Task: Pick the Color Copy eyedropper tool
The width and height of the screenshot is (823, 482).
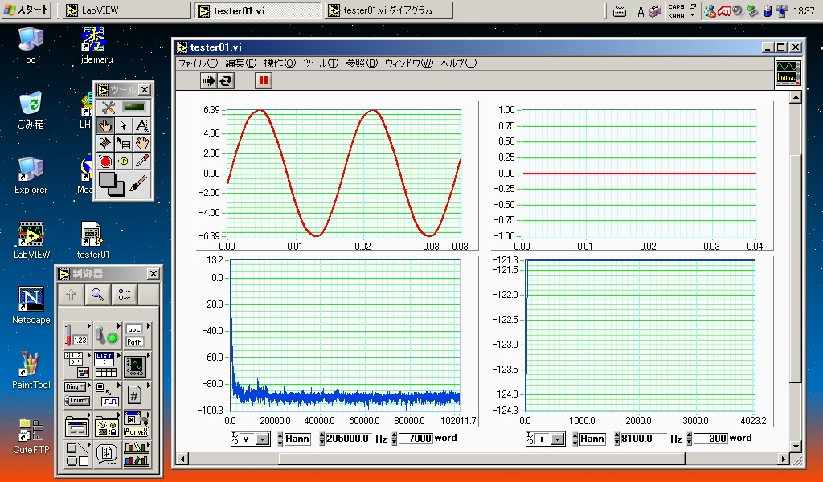Action: [141, 161]
